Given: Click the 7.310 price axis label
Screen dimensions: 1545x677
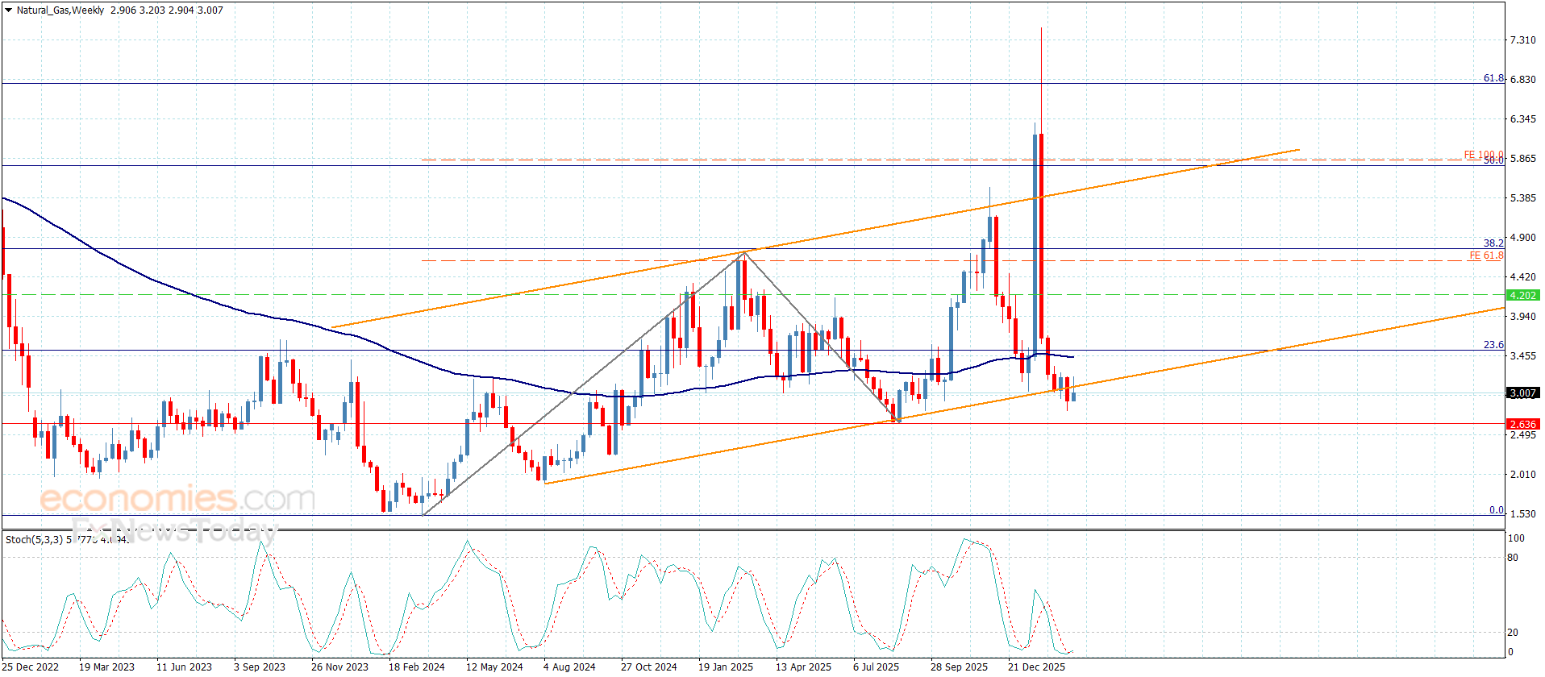Looking at the screenshot, I should (x=1522, y=39).
